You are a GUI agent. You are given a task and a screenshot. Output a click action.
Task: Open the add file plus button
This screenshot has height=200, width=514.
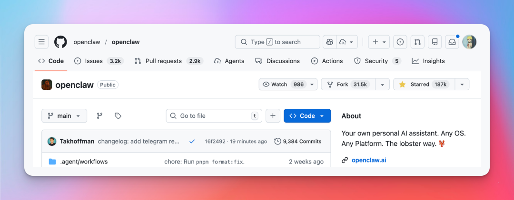(x=273, y=116)
